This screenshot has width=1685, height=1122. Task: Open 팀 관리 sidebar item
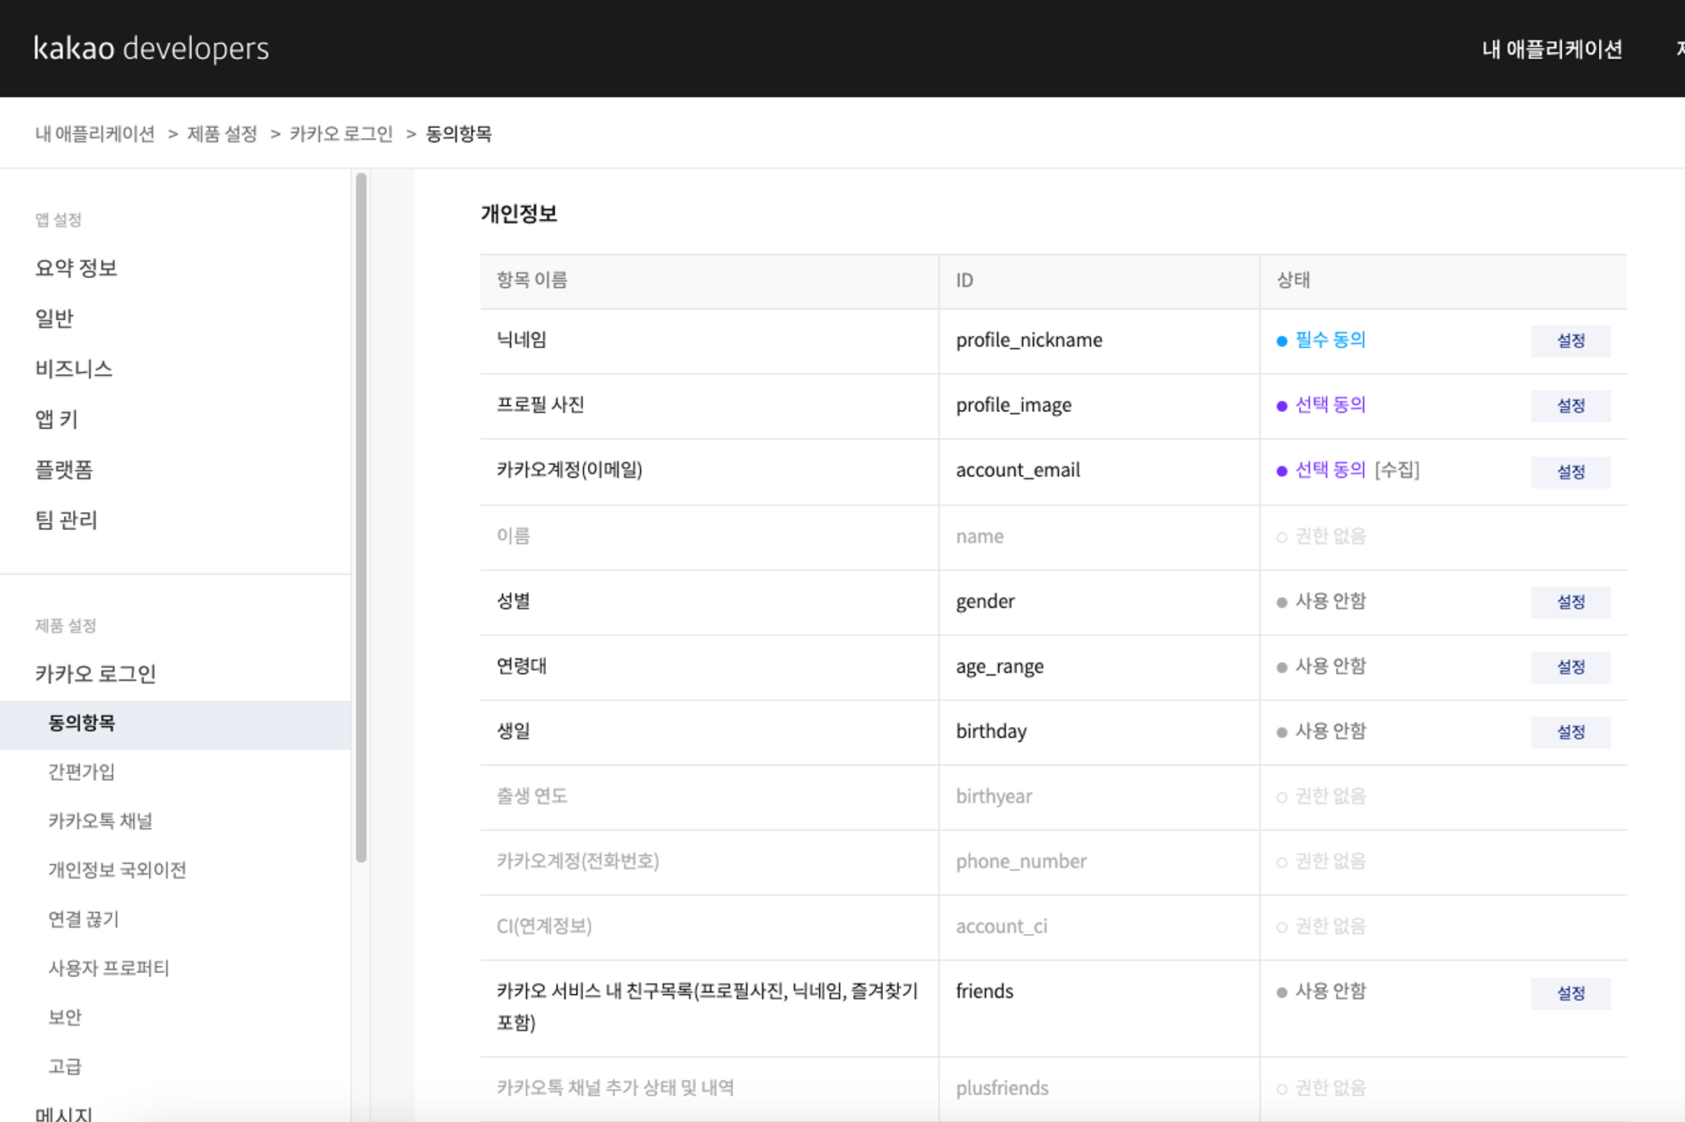click(x=66, y=520)
